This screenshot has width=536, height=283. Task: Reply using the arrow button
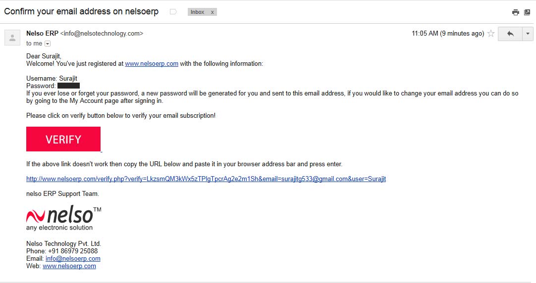(510, 34)
